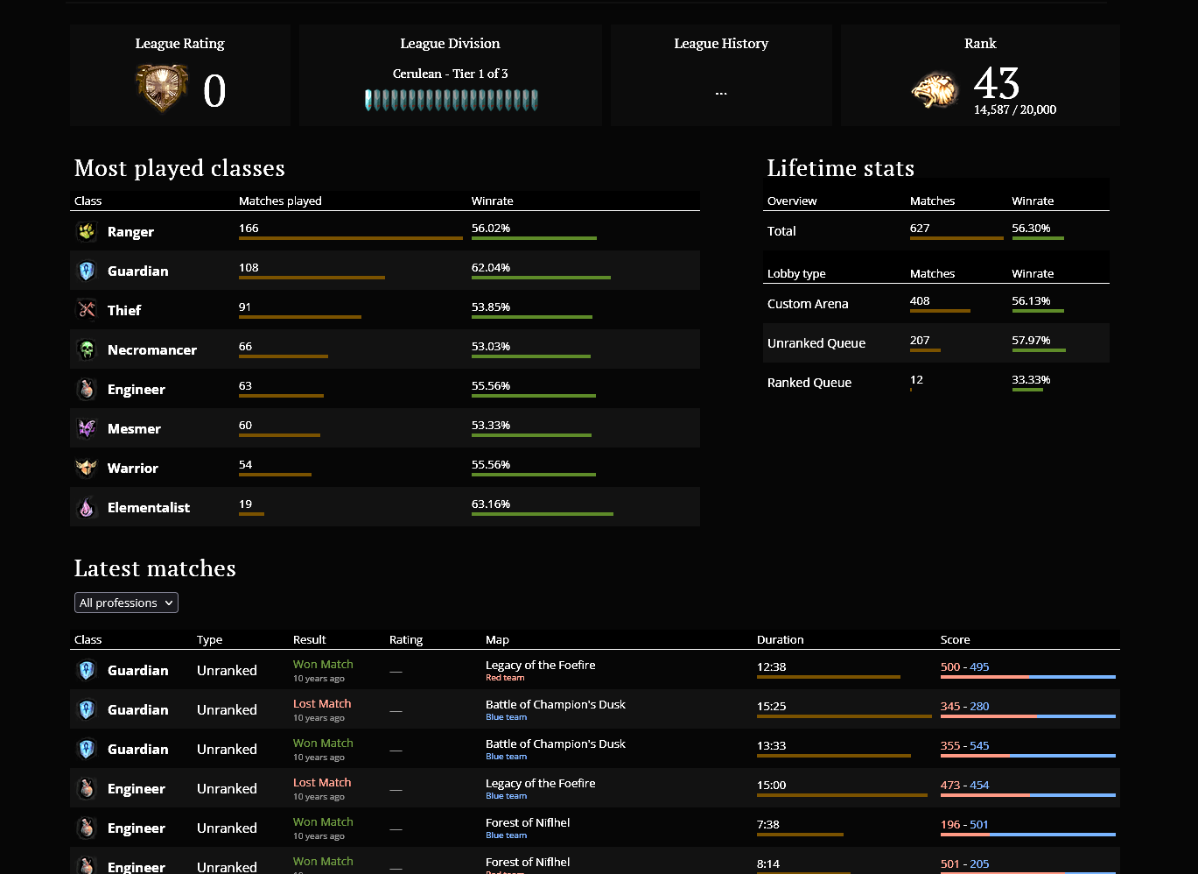Click the Thief class name
Image resolution: width=1198 pixels, height=874 pixels.
(124, 310)
